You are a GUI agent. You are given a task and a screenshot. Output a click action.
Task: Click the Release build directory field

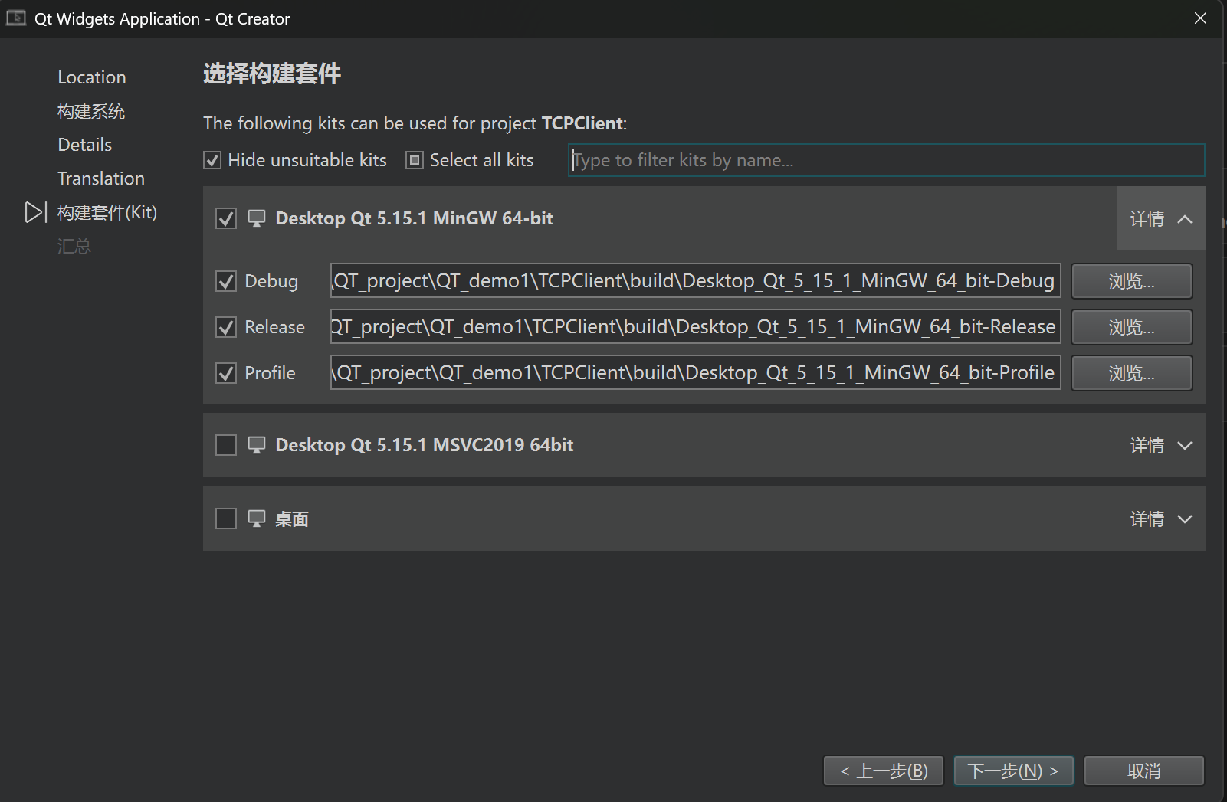(696, 326)
